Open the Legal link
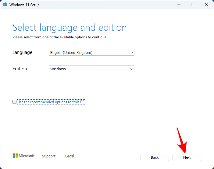 coord(70,156)
